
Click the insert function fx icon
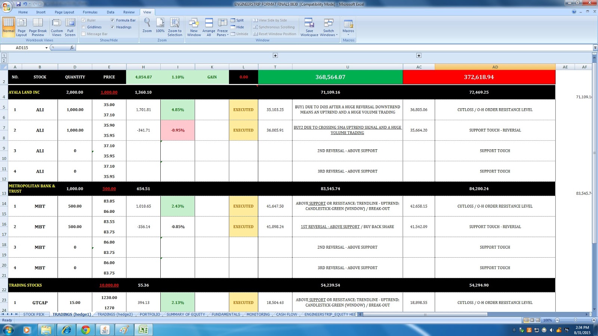72,48
